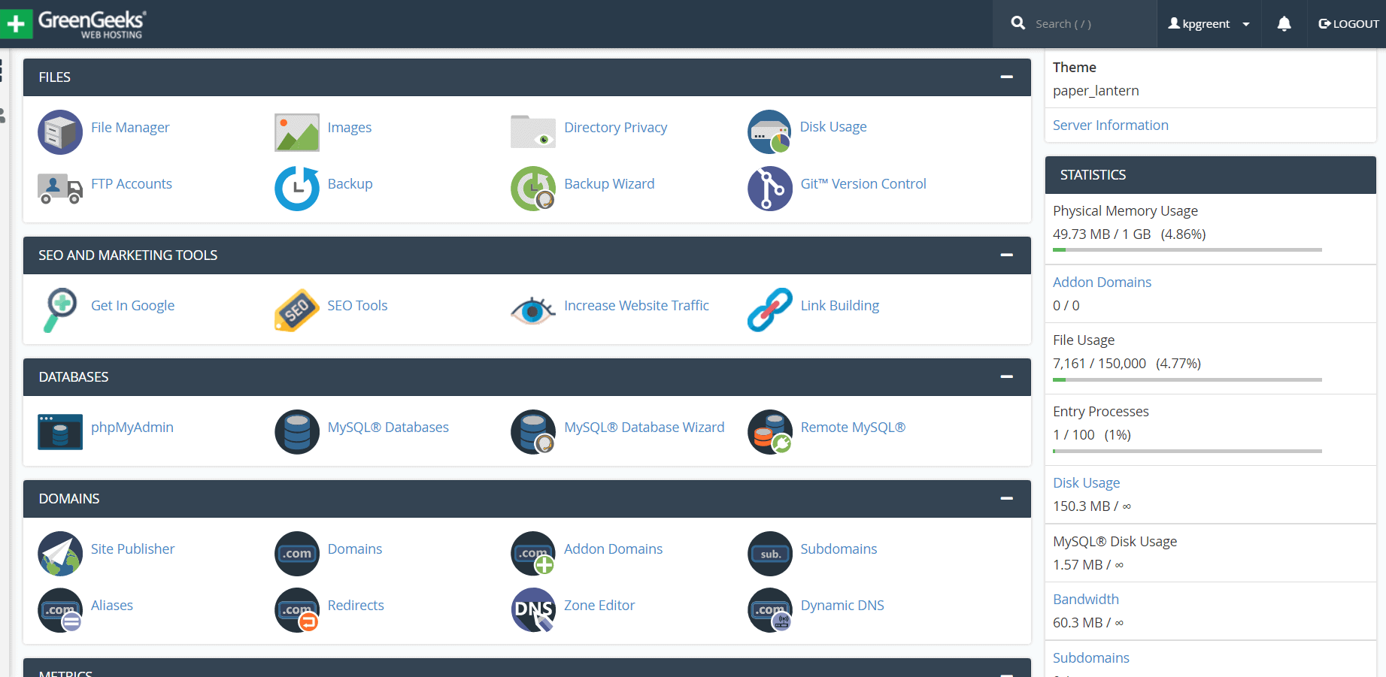Open the Server Information link
The image size is (1386, 677).
click(x=1110, y=125)
